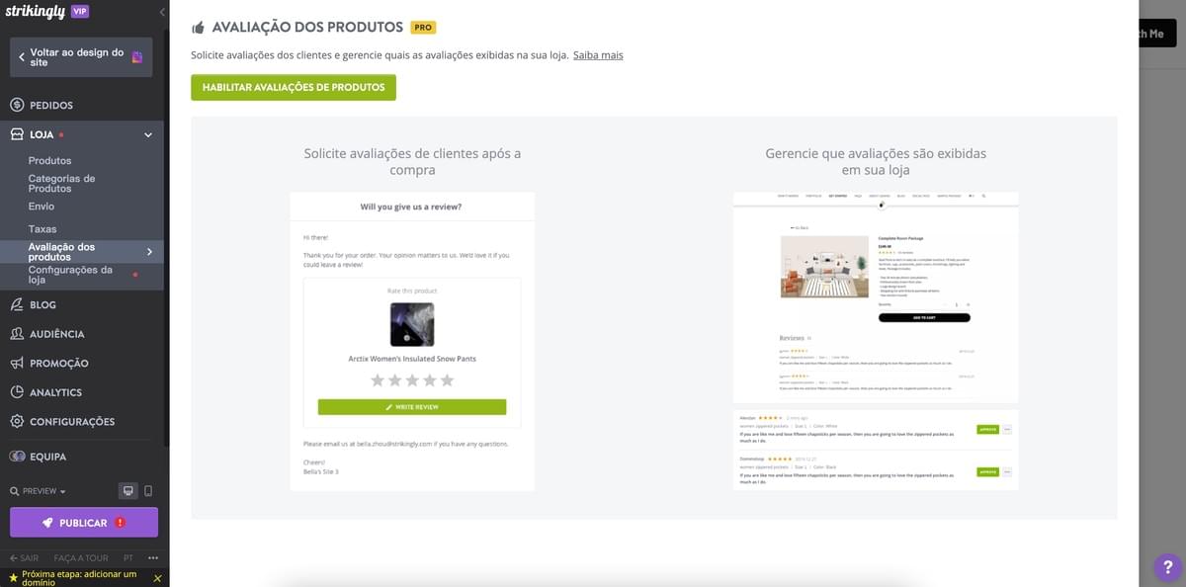Open Produtos submenu item
The width and height of the screenshot is (1186, 587).
49,160
